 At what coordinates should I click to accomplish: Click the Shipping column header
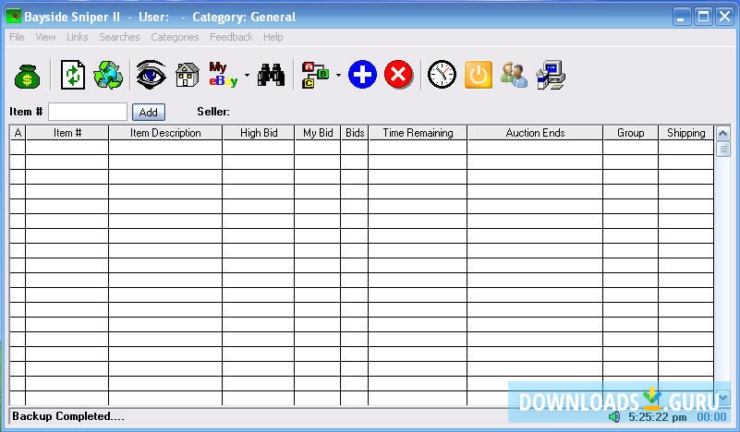(x=685, y=133)
